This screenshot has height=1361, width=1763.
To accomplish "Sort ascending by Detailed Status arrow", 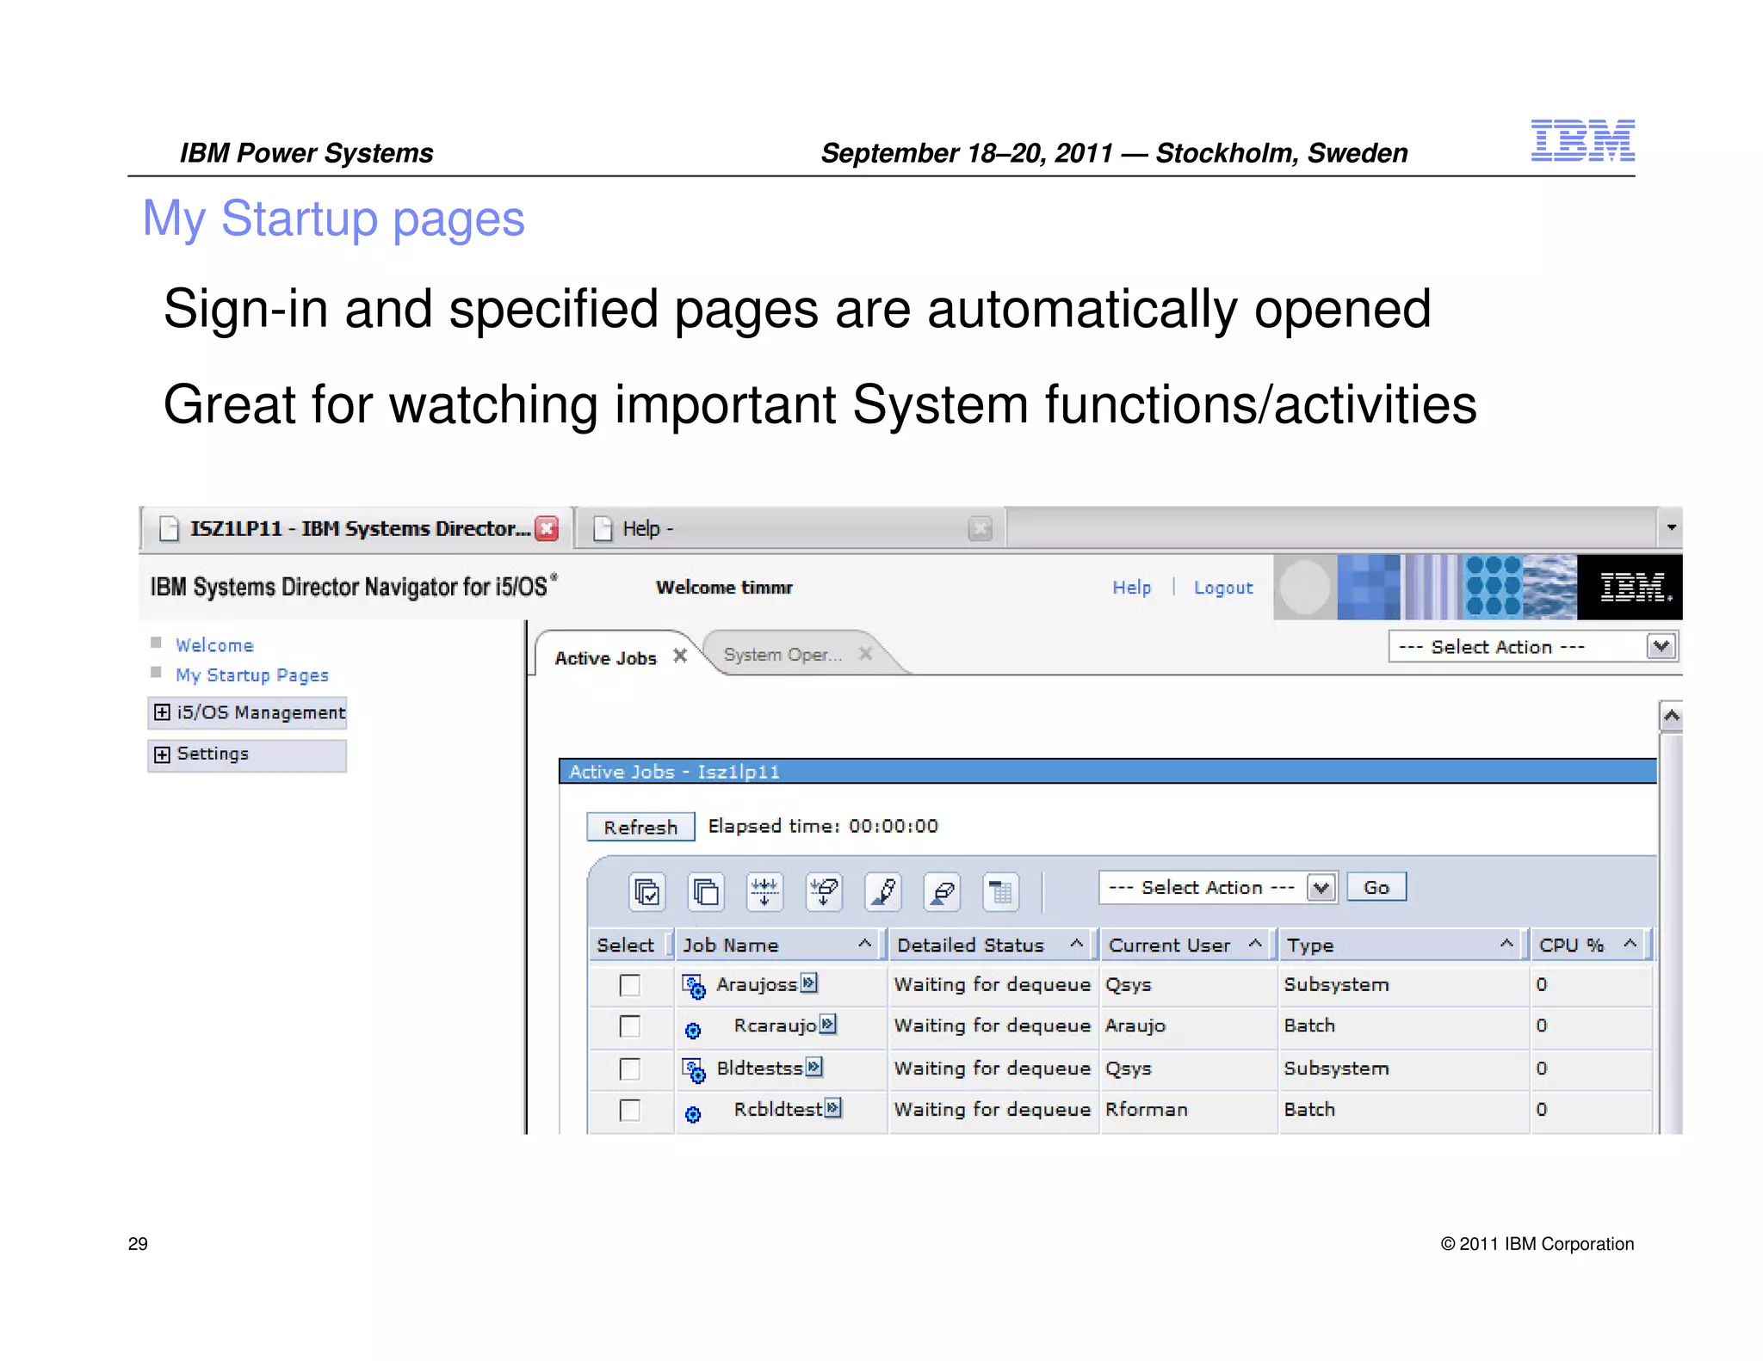I will tap(1076, 944).
